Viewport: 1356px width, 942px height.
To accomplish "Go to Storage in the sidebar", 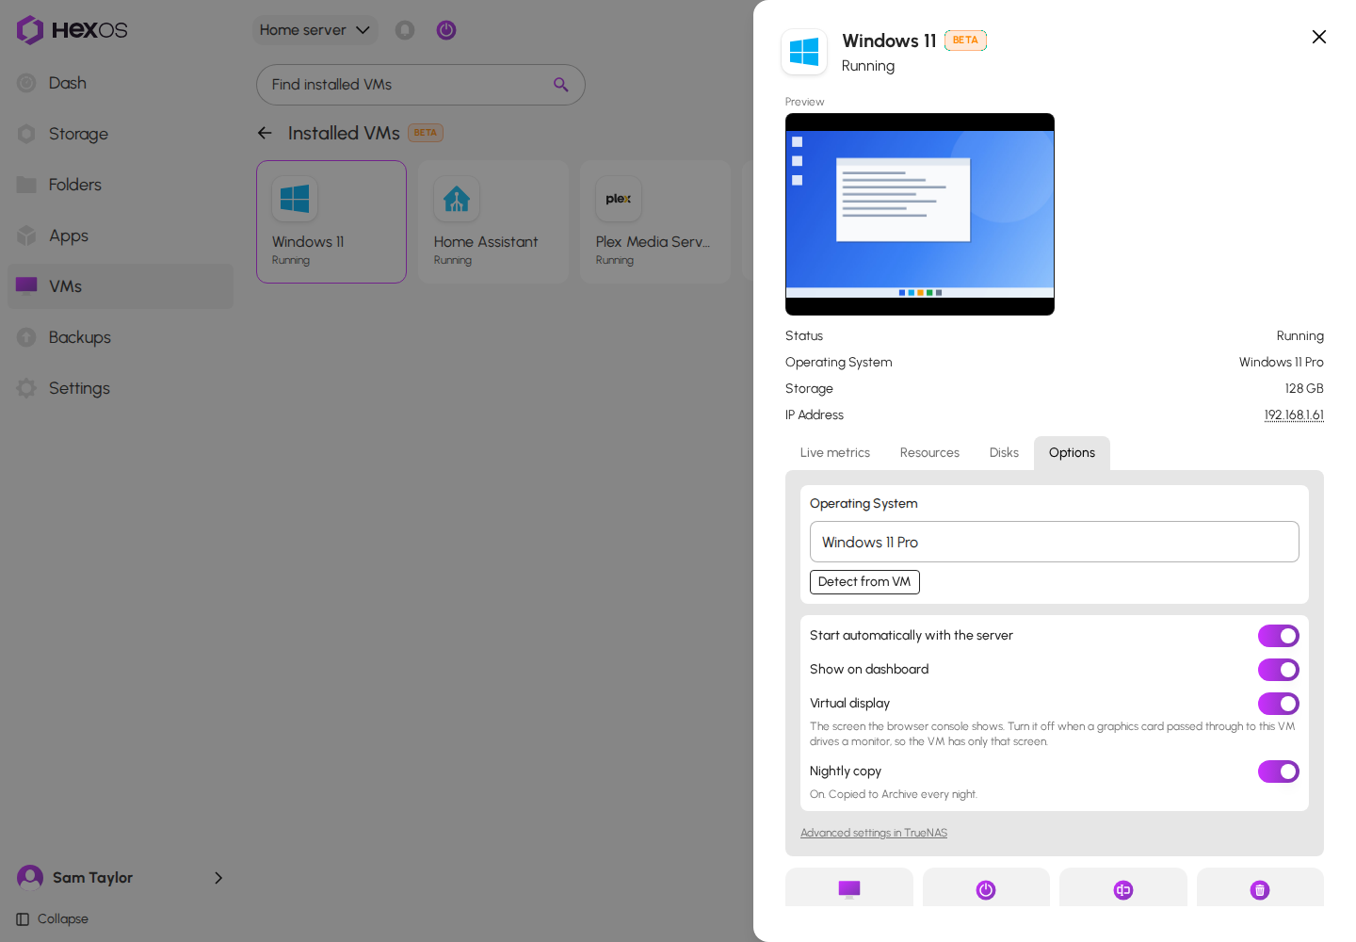I will click(121, 134).
